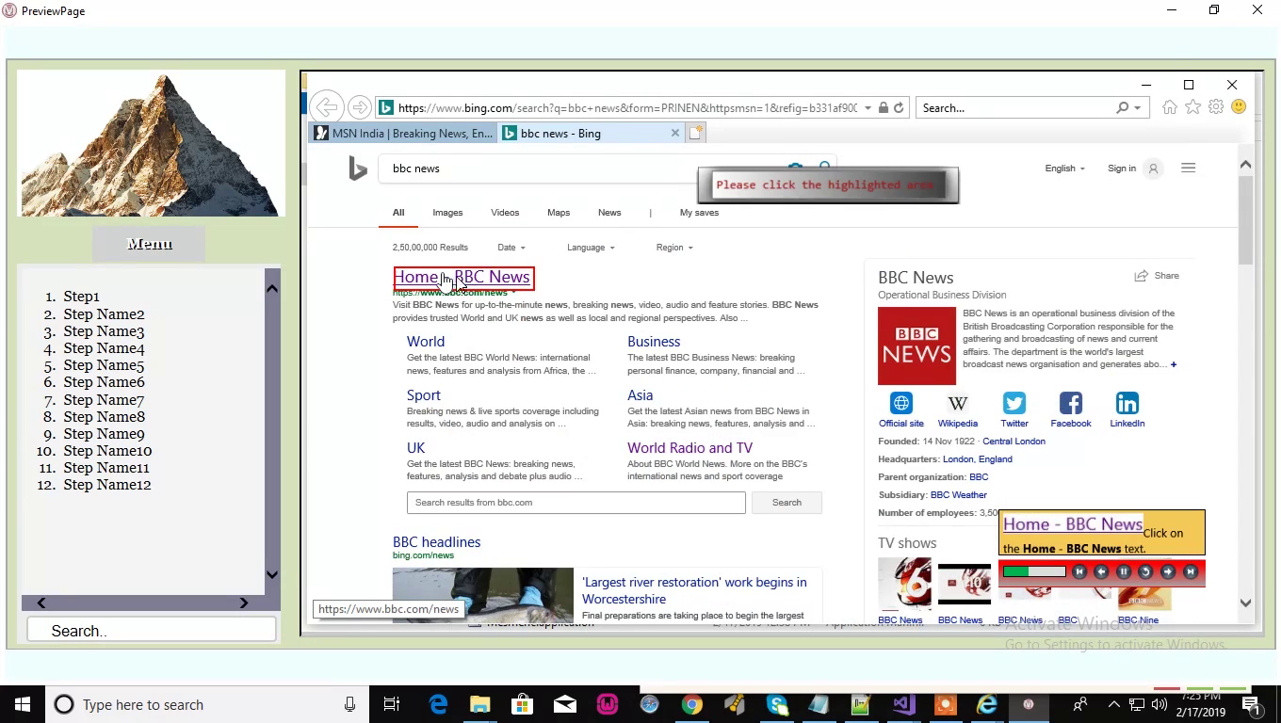This screenshot has height=723, width=1281.
Task: Open Microsoft Edge from taskbar
Action: (438, 704)
